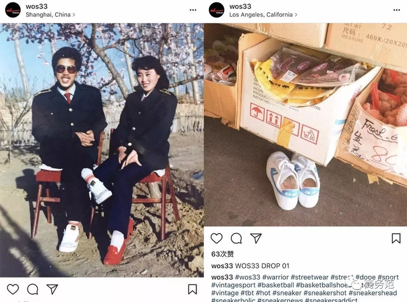Viewport: 407px width, 302px height.
Task: Save the Los Angeles sneaker post bookmark
Action: (x=396, y=238)
